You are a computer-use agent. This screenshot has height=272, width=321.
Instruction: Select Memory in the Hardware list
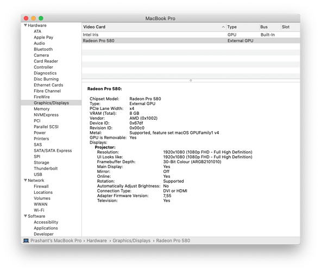(42, 109)
